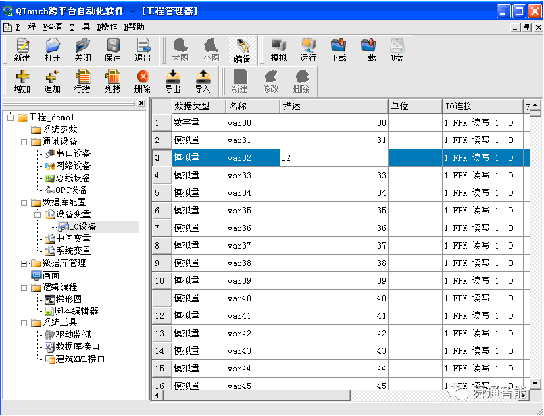Open the D操作 menu
Image resolution: width=544 pixels, height=416 pixels.
click(107, 27)
